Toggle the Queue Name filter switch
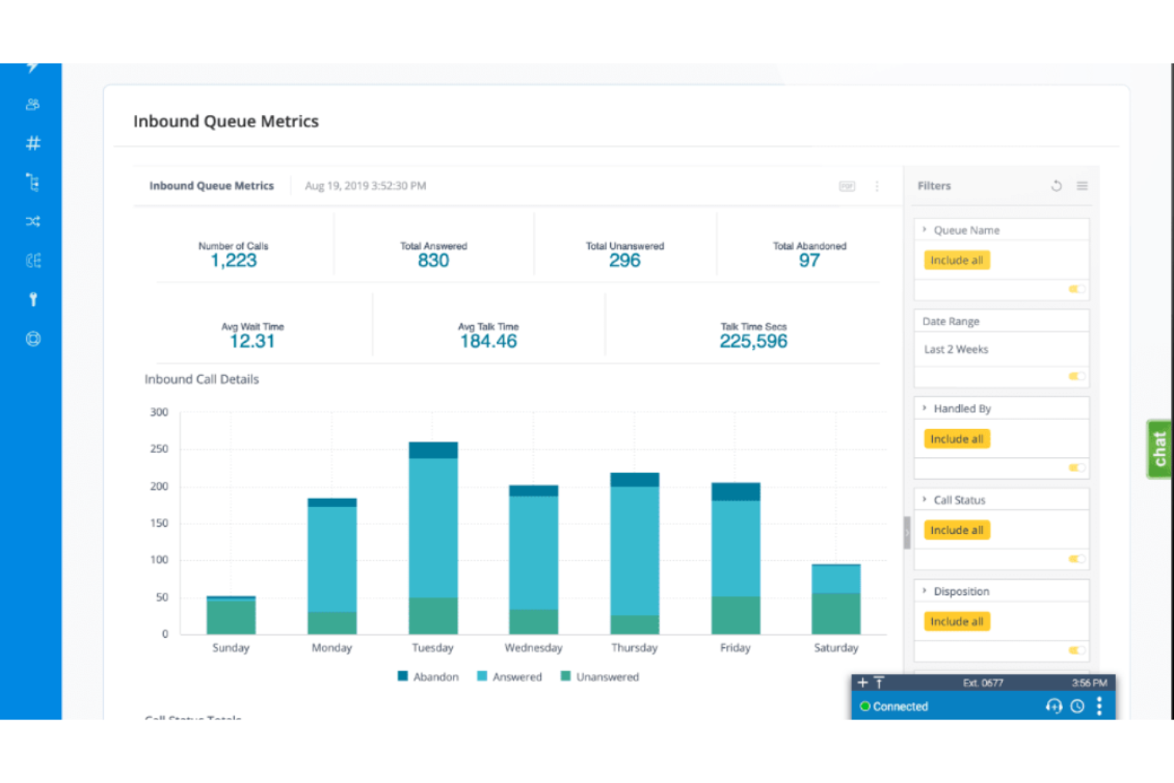 1076,290
